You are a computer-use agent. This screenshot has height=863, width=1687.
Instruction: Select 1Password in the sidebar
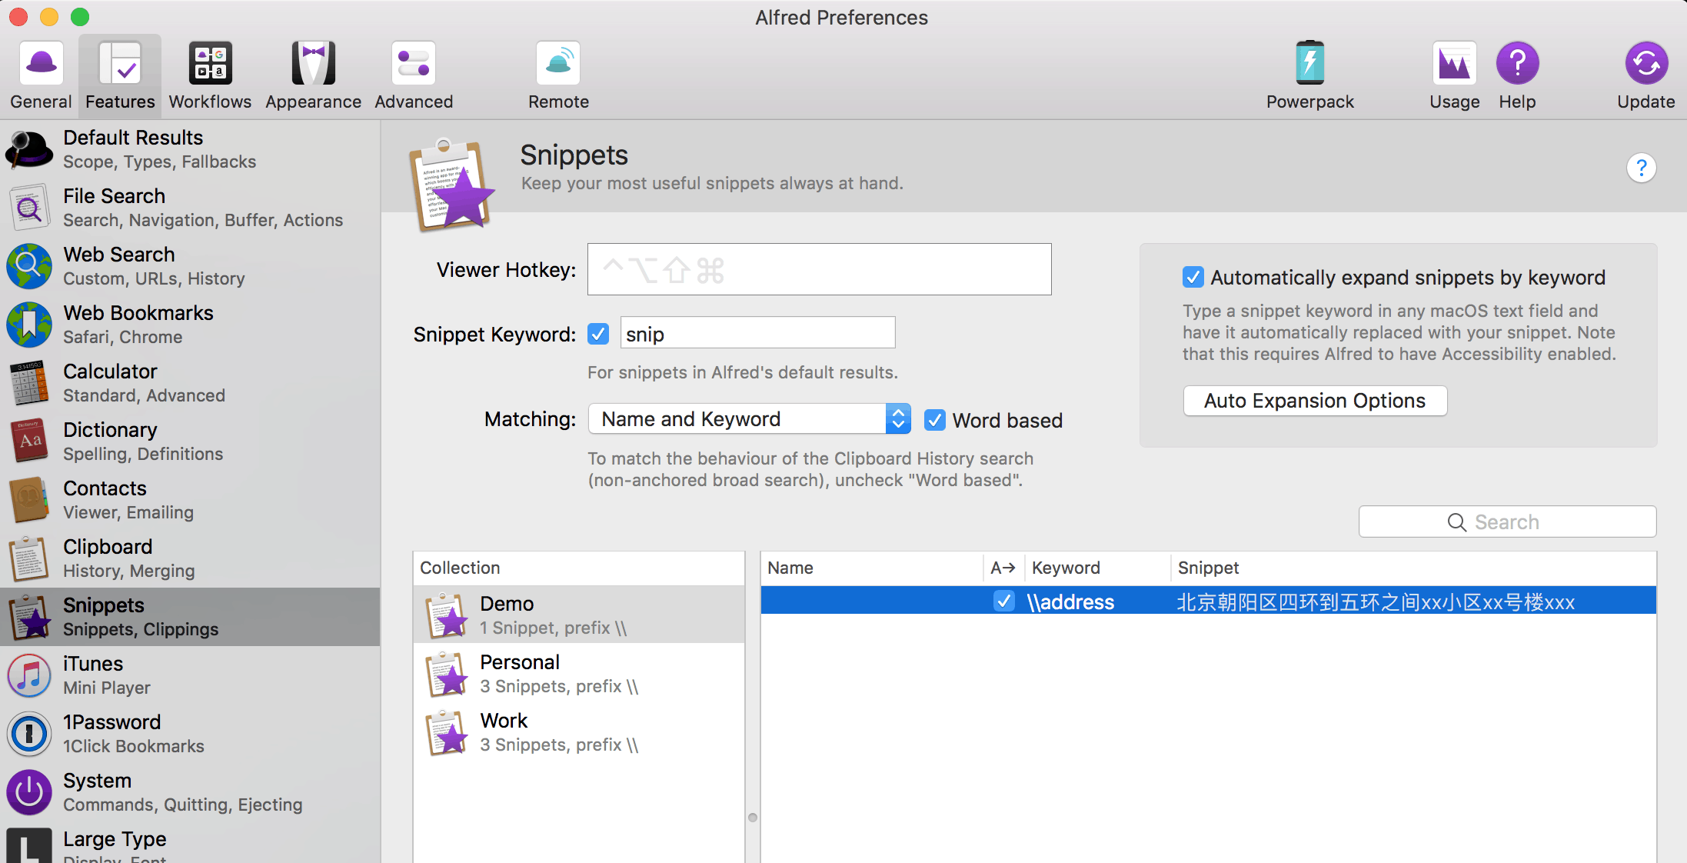pos(190,734)
